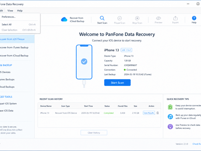The width and height of the screenshot is (201, 151).
Task: Click the Last Backup date value
Action: pos(137,74)
